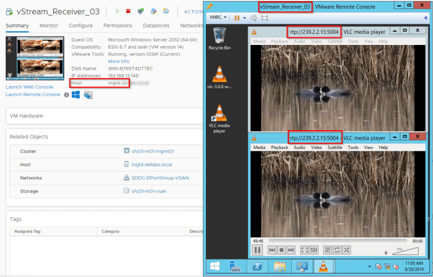
Task: Click the VMRC fit-to-window fullscreen icon
Action: point(265,18)
